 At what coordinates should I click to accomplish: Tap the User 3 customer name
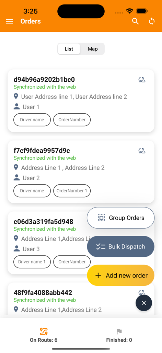click(31, 249)
